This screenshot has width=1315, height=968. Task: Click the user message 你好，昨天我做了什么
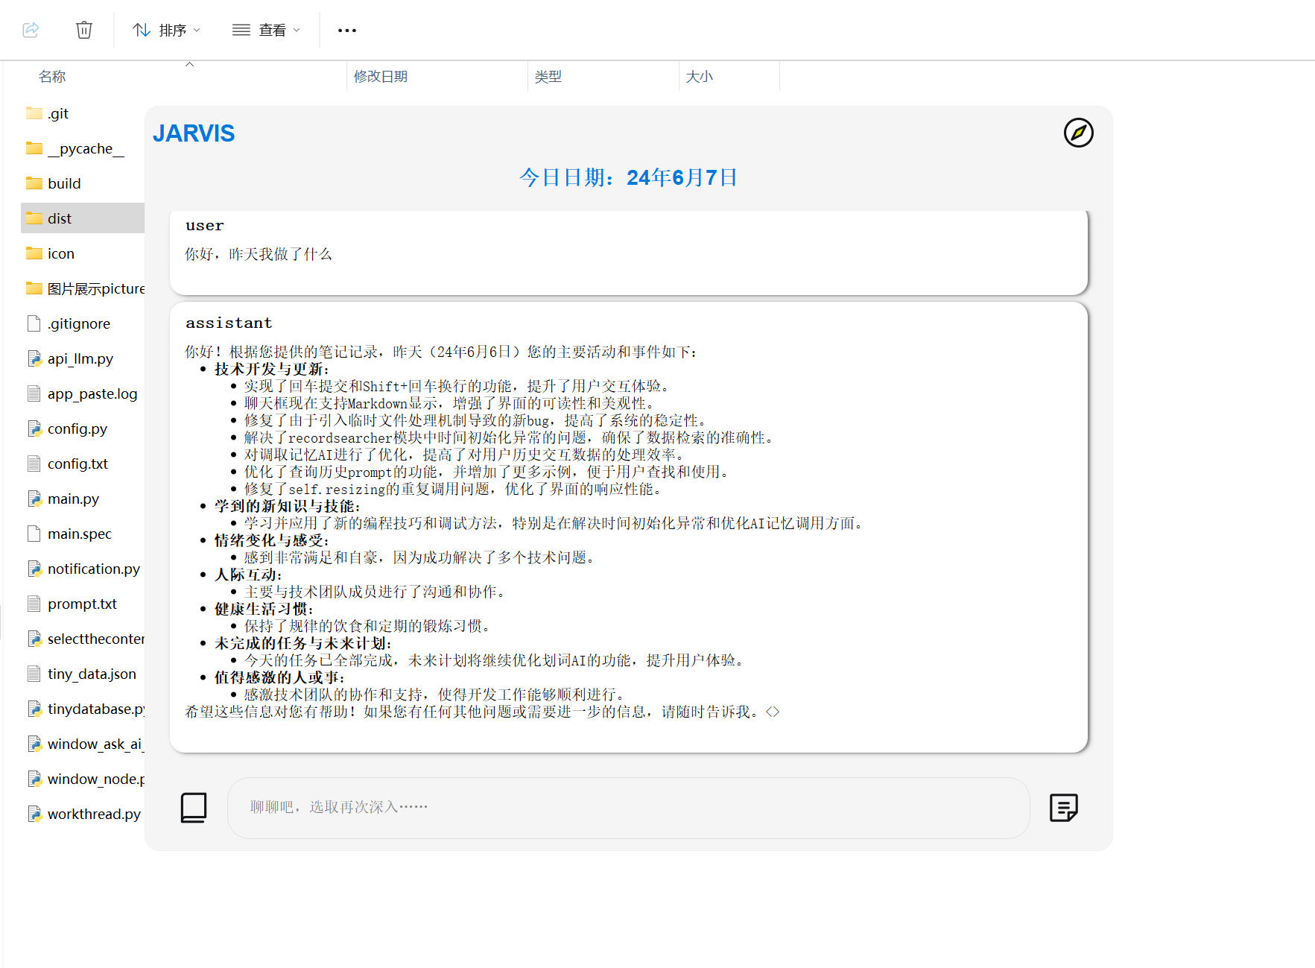tap(259, 254)
